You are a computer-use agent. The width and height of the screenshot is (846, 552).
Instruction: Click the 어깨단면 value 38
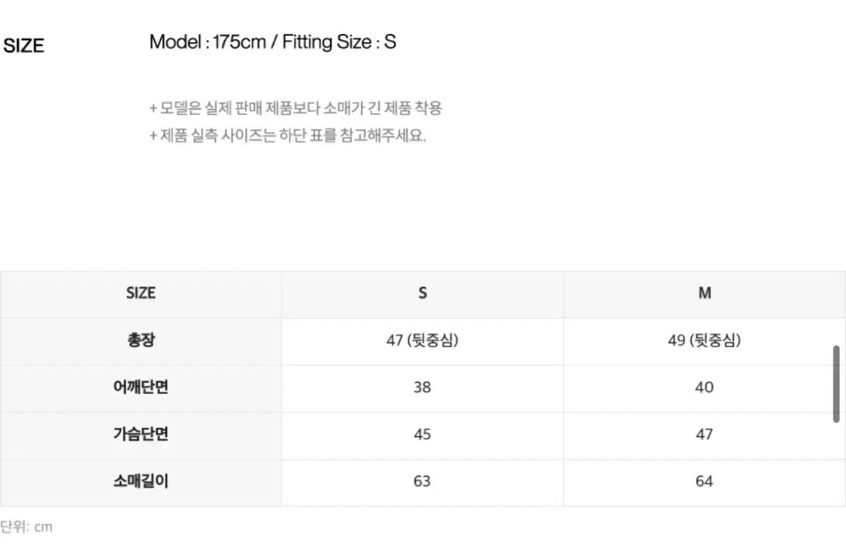[x=422, y=388]
